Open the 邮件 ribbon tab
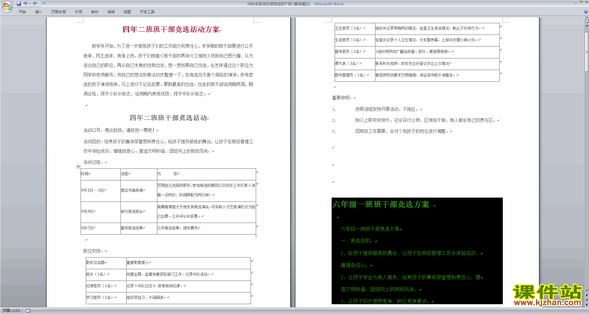 tap(95, 12)
